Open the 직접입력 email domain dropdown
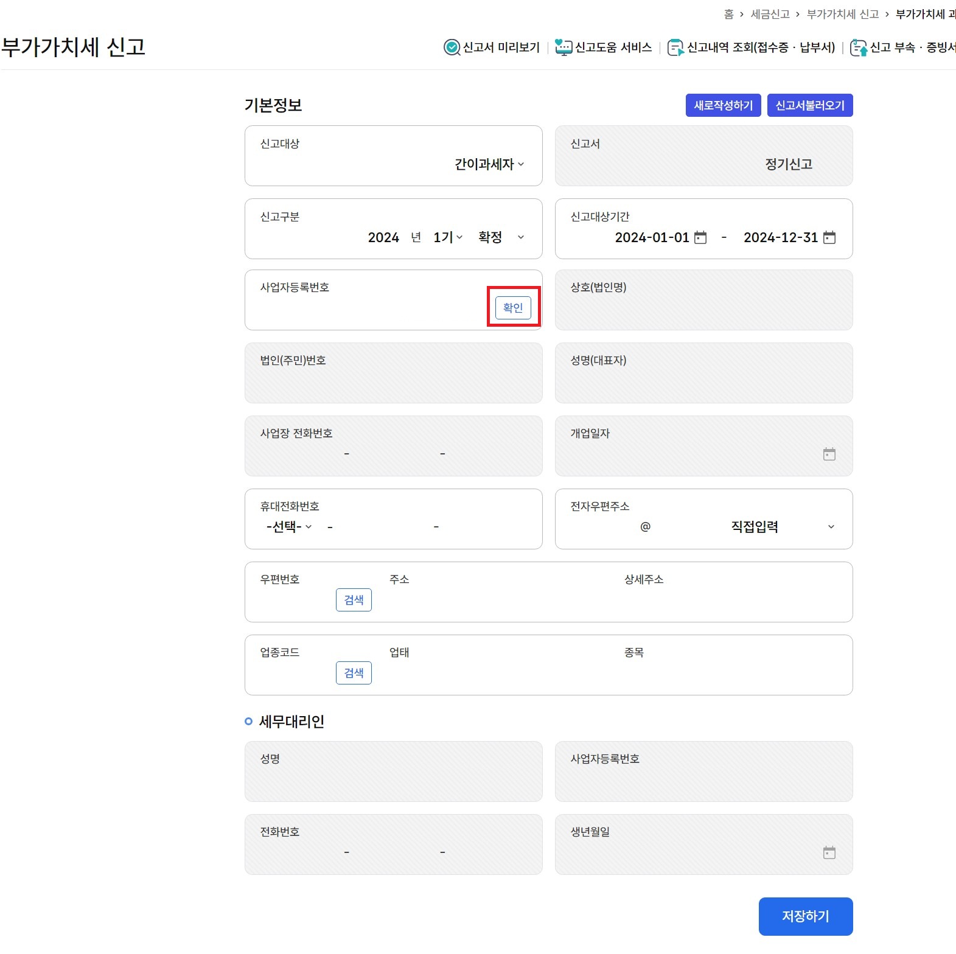 click(783, 527)
